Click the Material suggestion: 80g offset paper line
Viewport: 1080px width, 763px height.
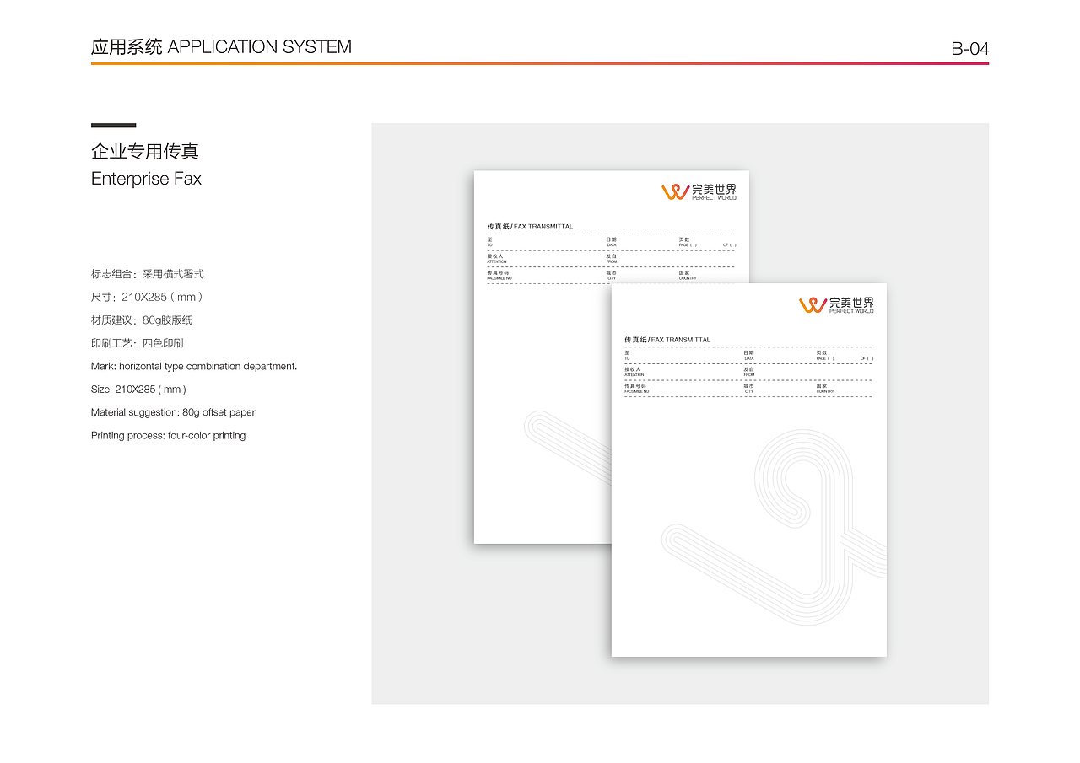(x=173, y=412)
